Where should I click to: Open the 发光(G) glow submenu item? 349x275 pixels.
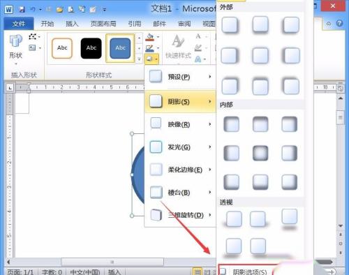coord(180,147)
